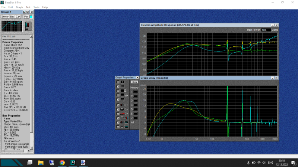Open the Tools menu

[36, 7]
